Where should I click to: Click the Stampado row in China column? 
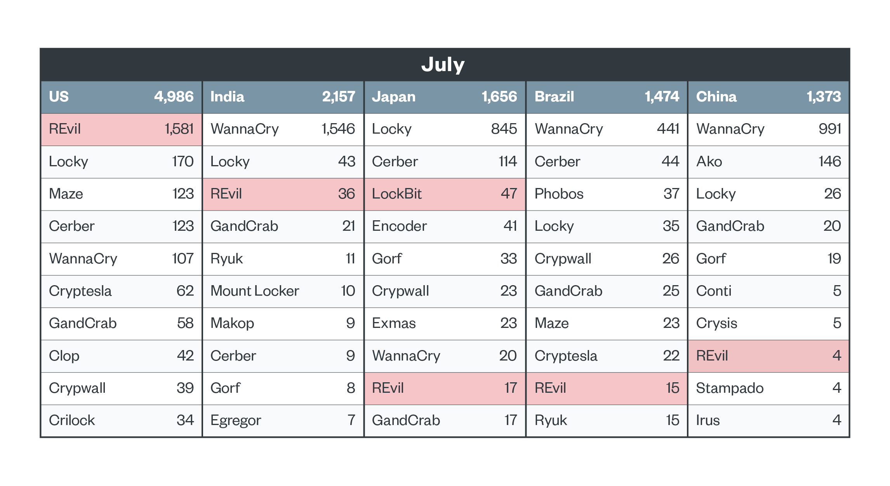point(768,388)
